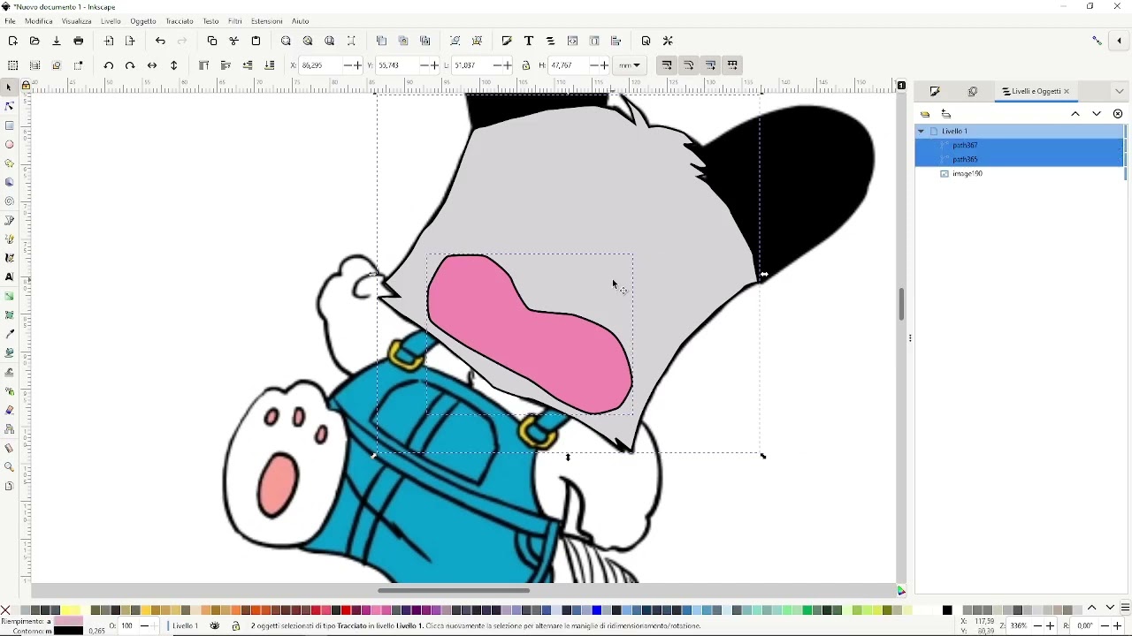The width and height of the screenshot is (1132, 636).
Task: Open Text and Font dialog icon
Action: [x=529, y=42]
